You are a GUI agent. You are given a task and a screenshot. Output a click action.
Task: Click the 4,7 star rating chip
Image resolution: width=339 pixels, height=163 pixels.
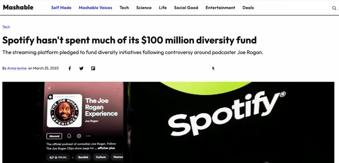57,157
